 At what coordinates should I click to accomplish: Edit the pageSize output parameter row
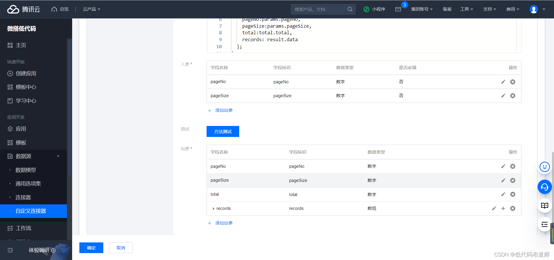pos(503,180)
